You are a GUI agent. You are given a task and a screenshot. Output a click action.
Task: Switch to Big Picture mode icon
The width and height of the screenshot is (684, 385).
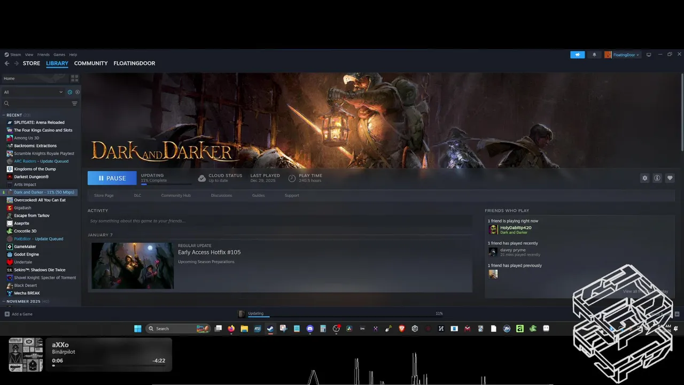(649, 55)
